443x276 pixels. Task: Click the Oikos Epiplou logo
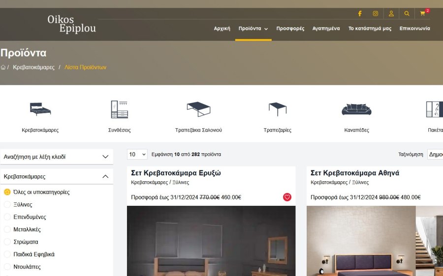[72, 24]
